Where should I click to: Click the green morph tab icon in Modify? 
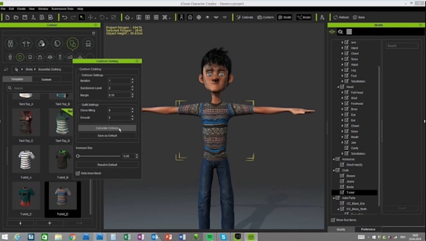(x=332, y=32)
